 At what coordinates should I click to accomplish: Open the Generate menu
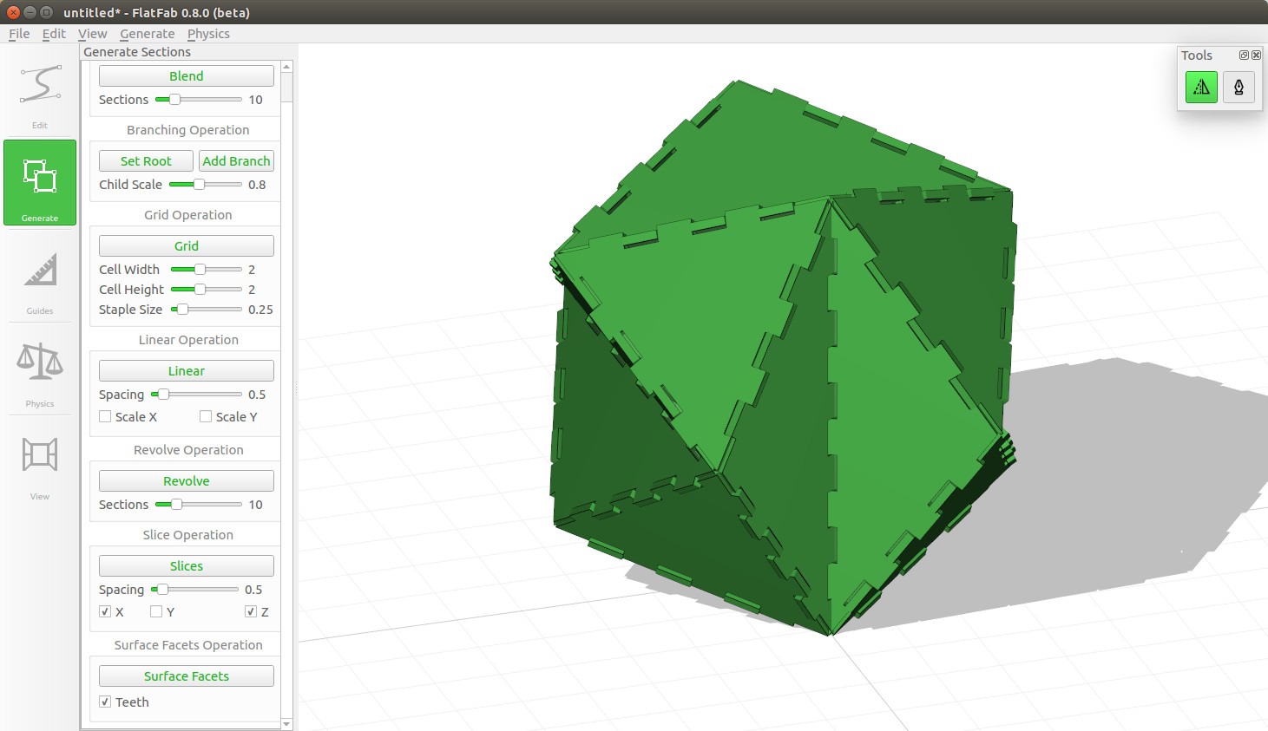[147, 34]
